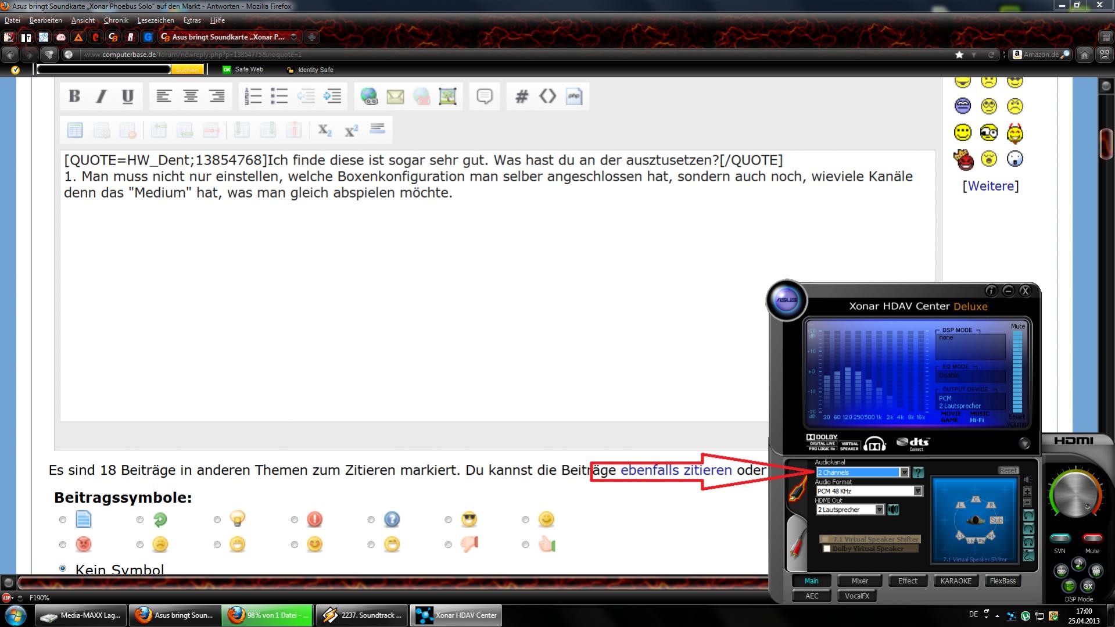The image size is (1115, 627).
Task: Enable the GX DSP mode button
Action: pyautogui.click(x=1088, y=586)
